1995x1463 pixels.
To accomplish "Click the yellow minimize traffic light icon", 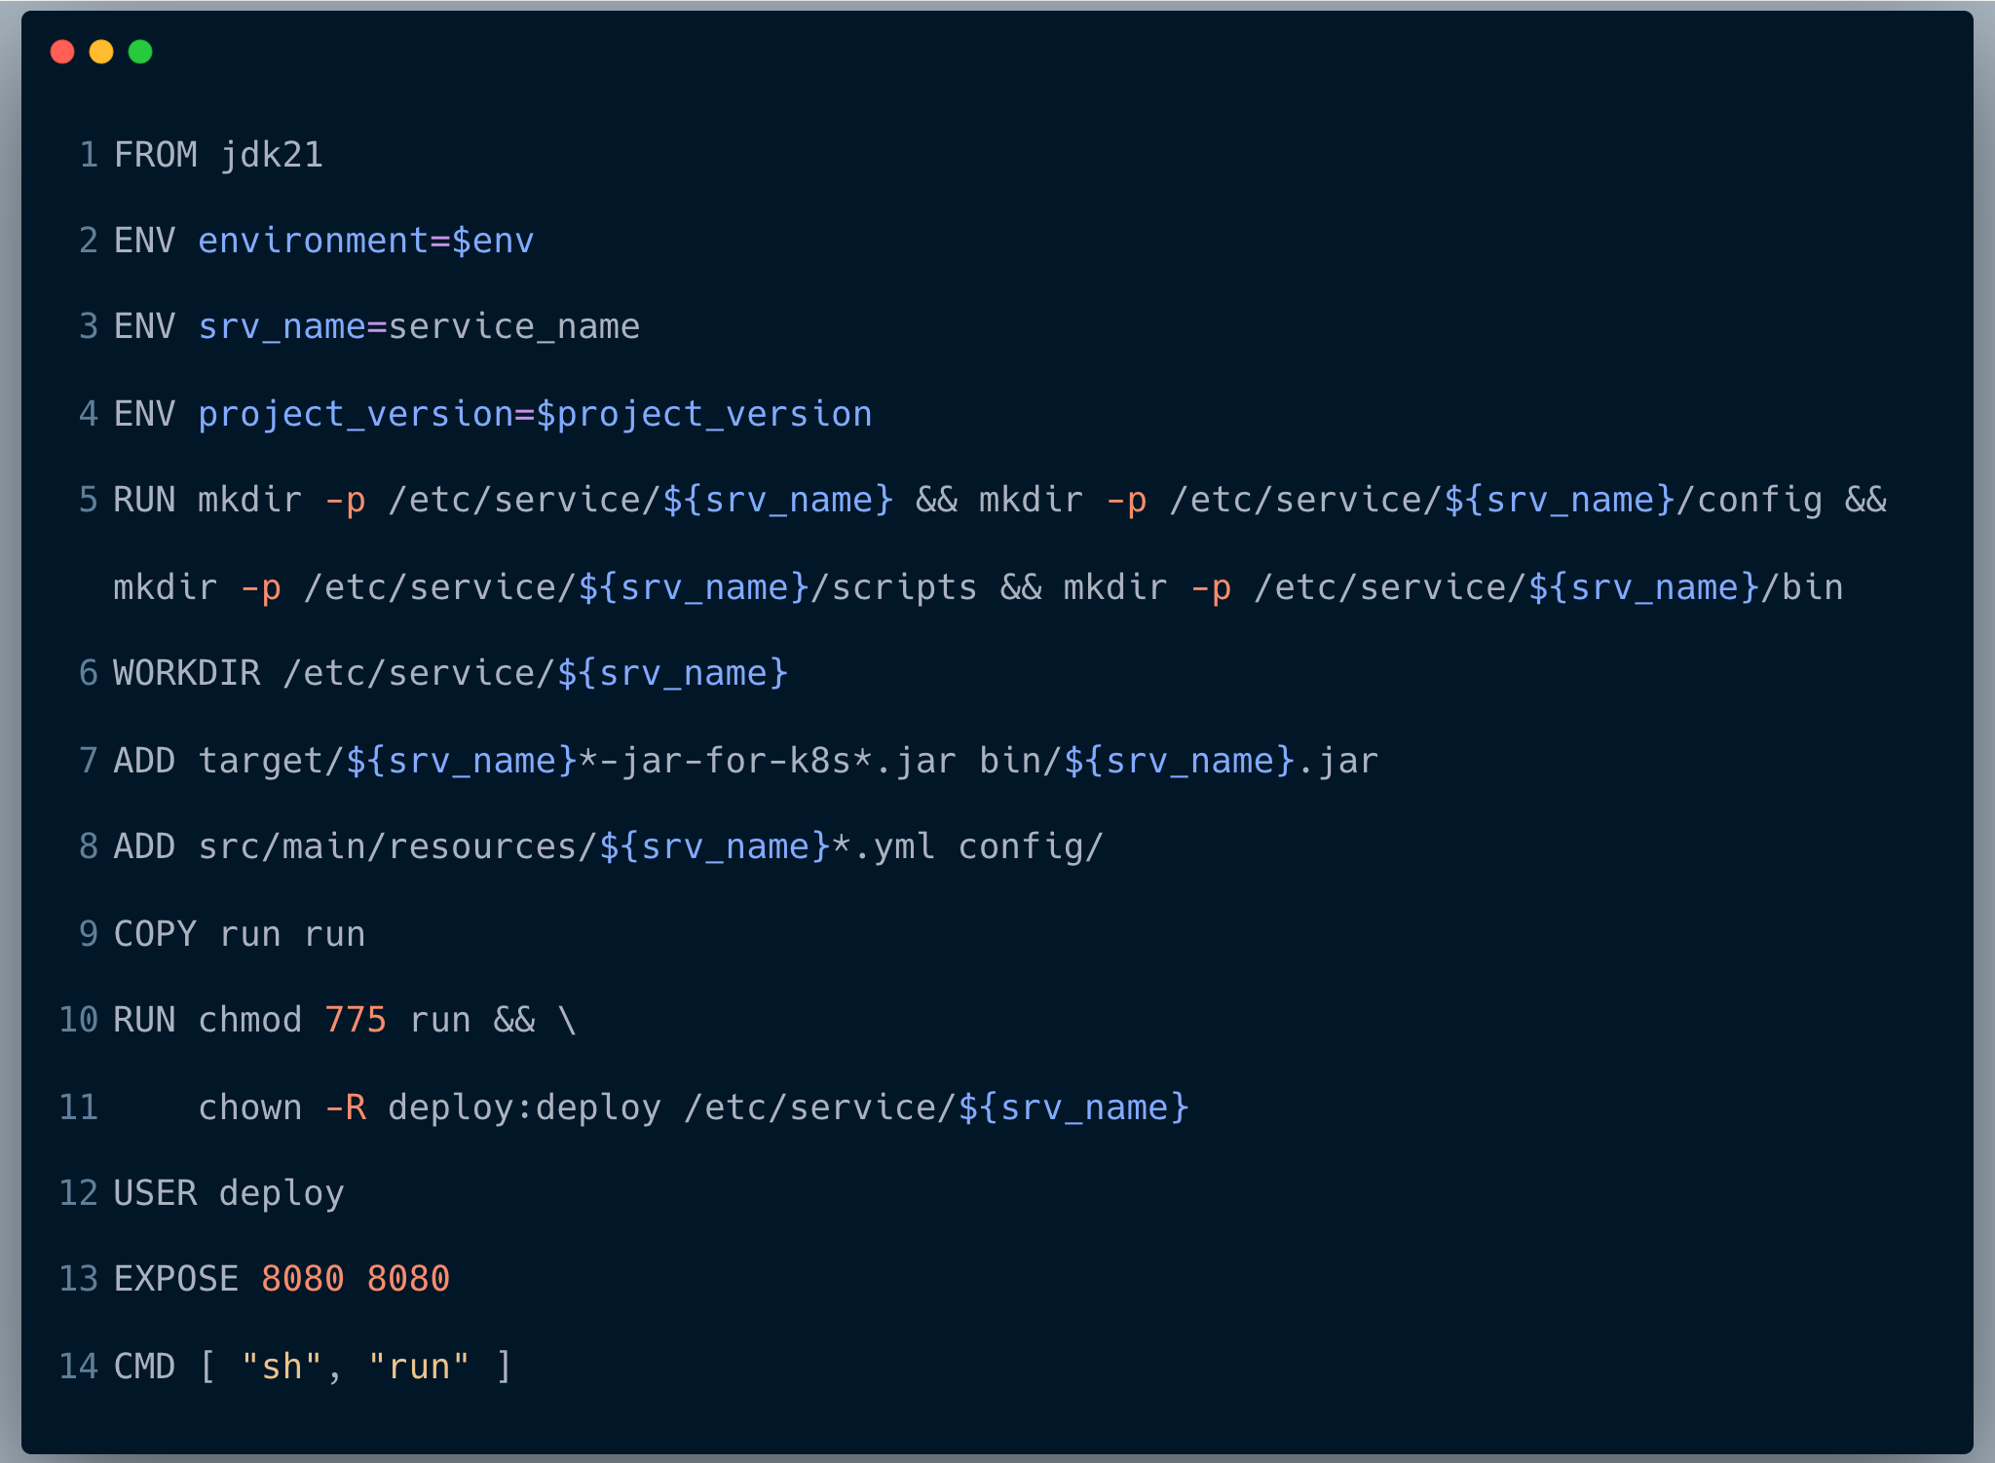I will coord(102,52).
